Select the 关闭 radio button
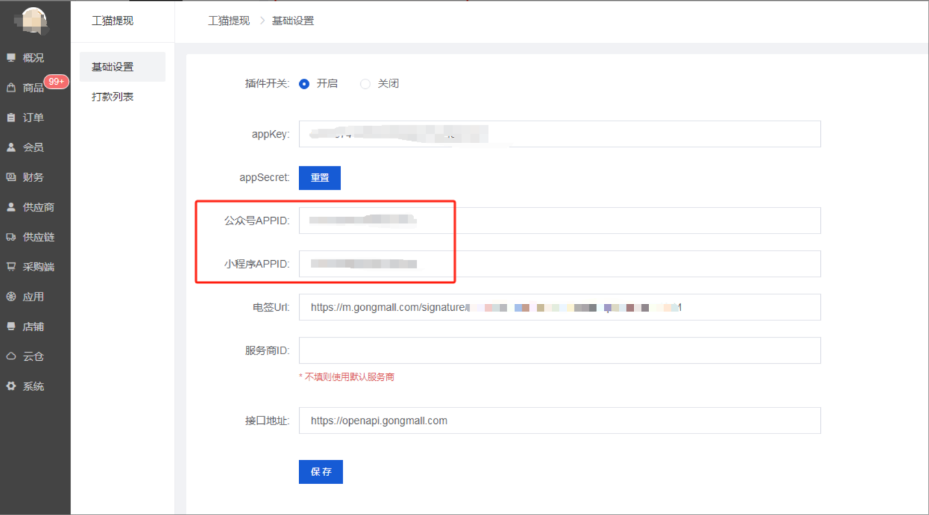Screen dimensions: 929x515 pyautogui.click(x=366, y=84)
